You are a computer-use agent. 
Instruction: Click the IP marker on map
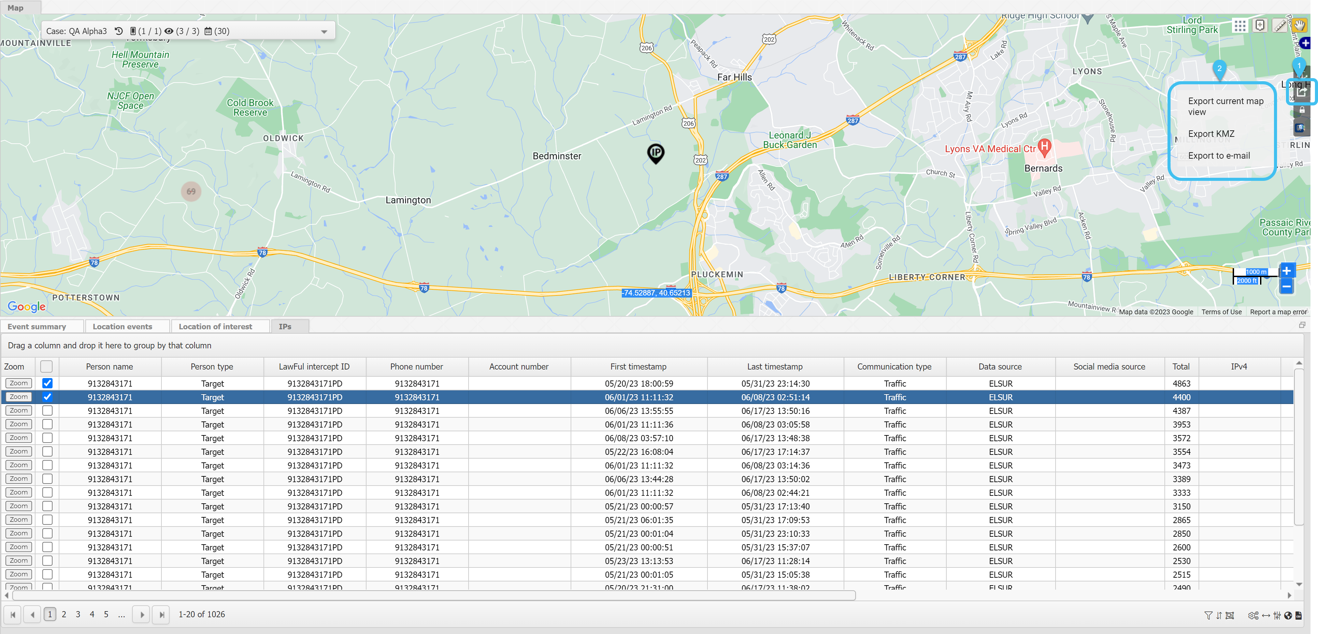(x=656, y=153)
